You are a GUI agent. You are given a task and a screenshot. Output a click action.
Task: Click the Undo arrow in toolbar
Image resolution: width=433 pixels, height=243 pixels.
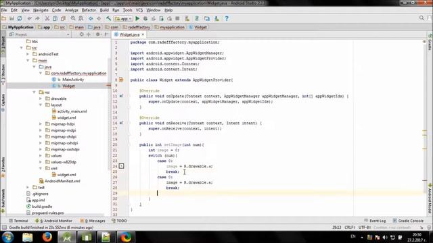click(x=30, y=18)
